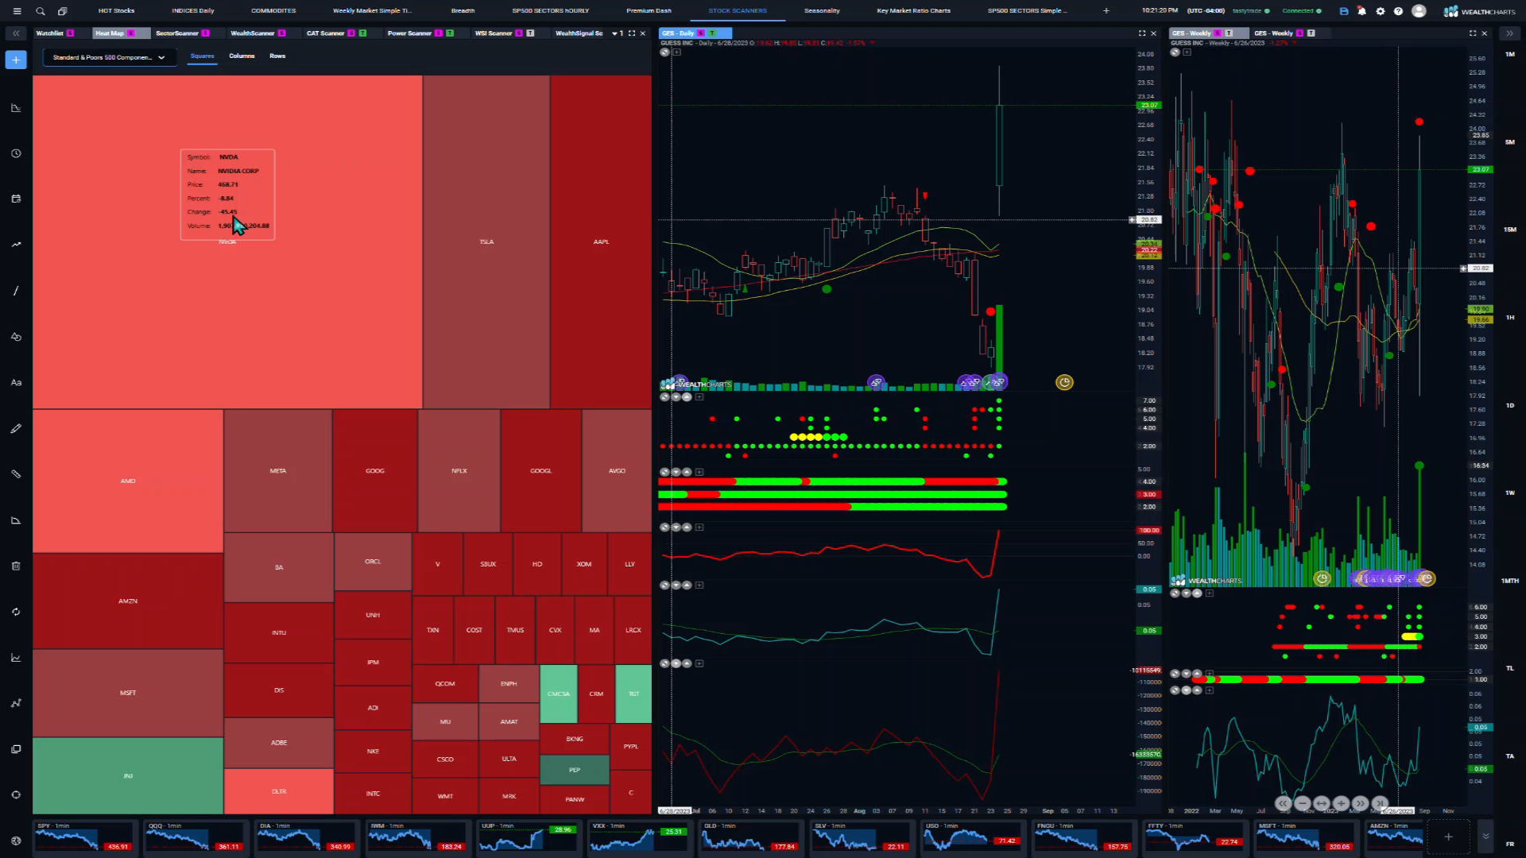The image size is (1526, 858).
Task: Select the 1M timeframe
Action: 1509,54
